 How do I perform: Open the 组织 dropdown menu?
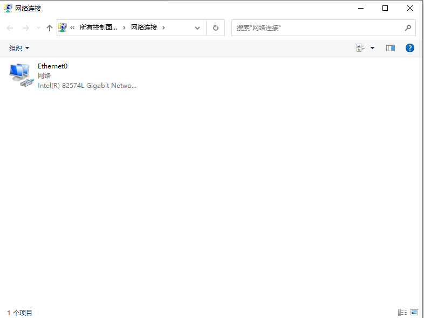click(19, 48)
